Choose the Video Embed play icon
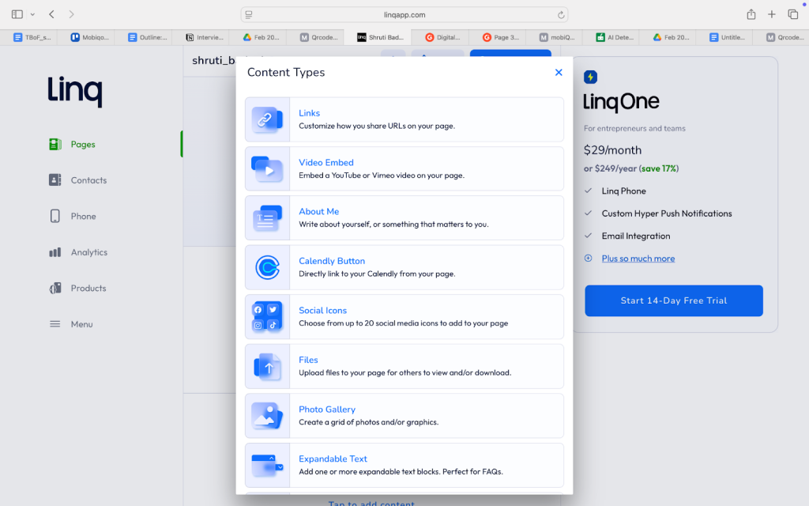This screenshot has height=506, width=809. coord(267,168)
